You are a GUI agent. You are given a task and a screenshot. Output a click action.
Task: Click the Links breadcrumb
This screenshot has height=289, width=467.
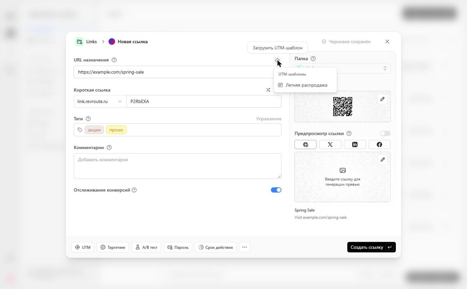pos(91,42)
